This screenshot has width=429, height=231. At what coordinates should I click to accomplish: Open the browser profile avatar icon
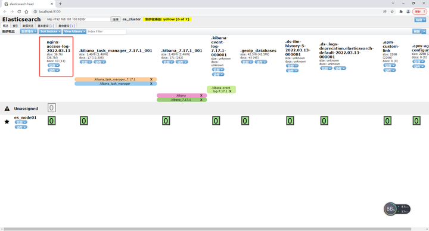click(x=408, y=11)
